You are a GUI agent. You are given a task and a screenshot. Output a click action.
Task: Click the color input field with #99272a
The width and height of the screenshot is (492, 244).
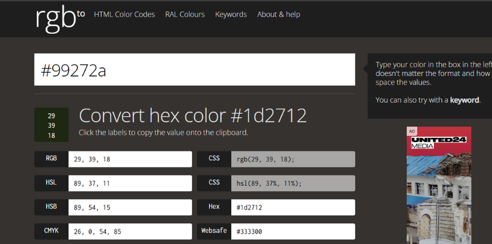tap(194, 70)
